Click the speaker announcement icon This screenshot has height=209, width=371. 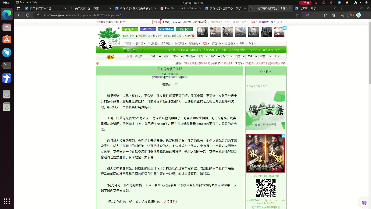(x=98, y=63)
